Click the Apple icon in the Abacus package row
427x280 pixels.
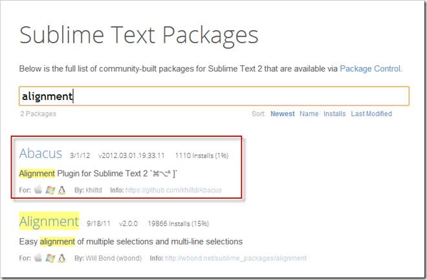point(37,191)
